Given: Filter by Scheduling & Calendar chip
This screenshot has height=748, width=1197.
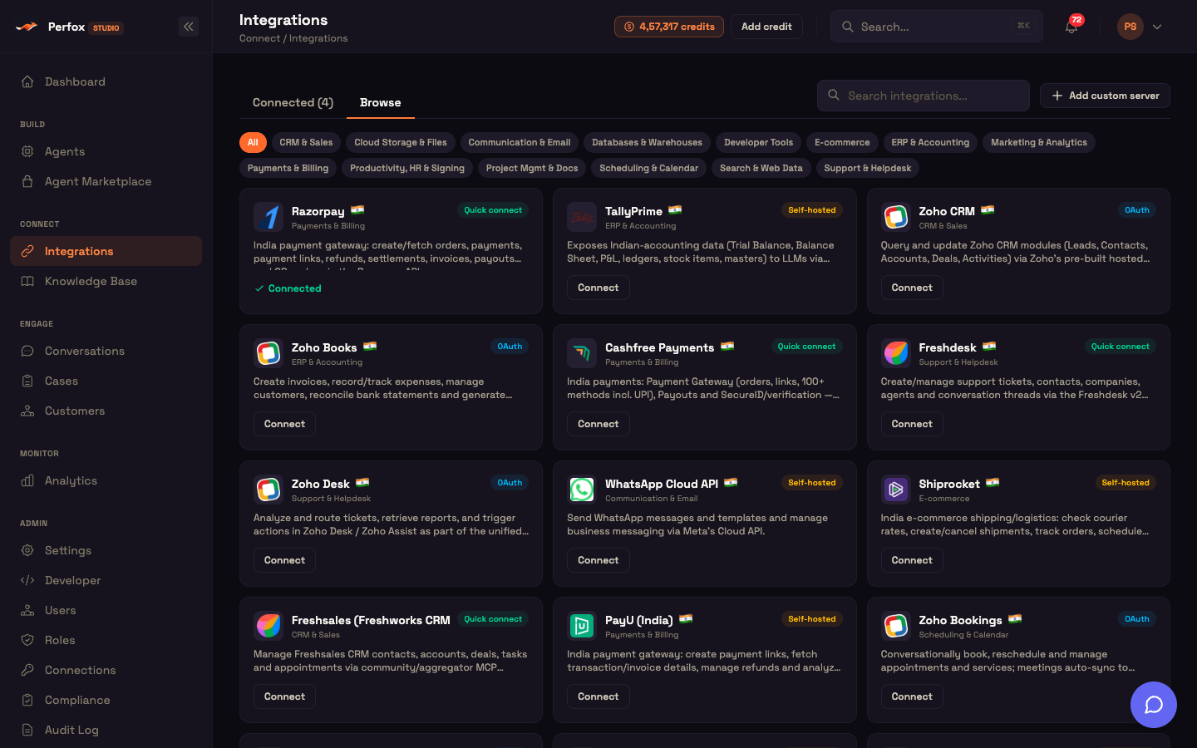Looking at the screenshot, I should (649, 168).
